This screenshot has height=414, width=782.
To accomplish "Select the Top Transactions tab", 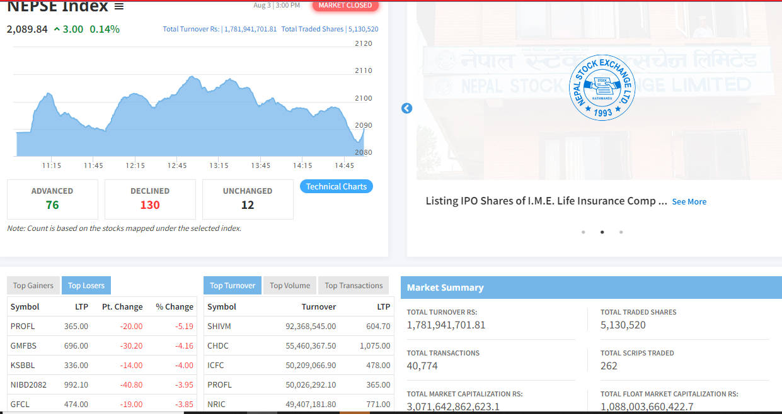I will tap(354, 286).
